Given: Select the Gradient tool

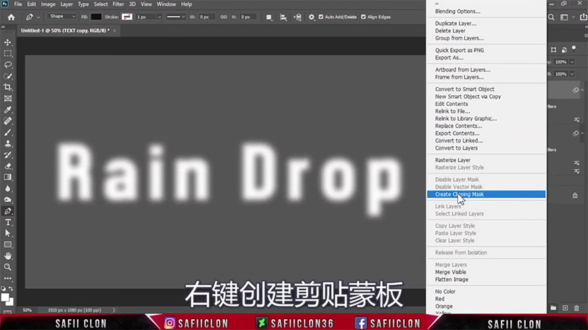Looking at the screenshot, I should [7, 177].
